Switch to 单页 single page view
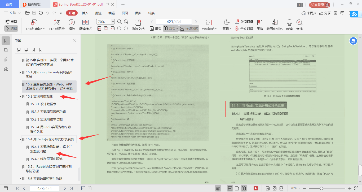 pyautogui.click(x=156, y=28)
